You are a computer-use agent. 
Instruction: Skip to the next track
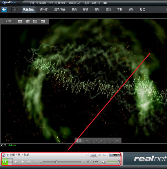(28, 162)
